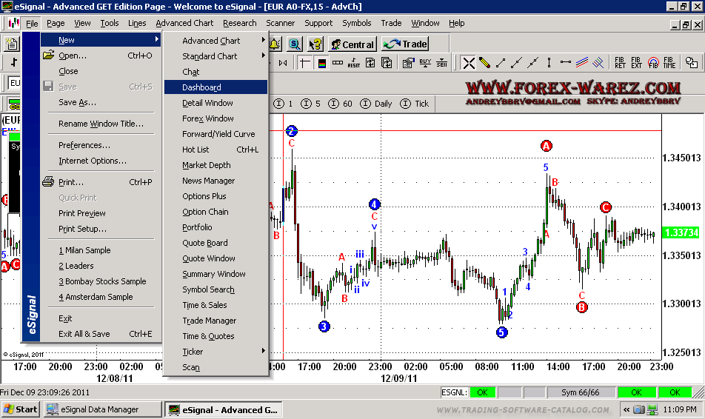Click the chart color palette icon
Screen dimensions: 705x419
pos(322,63)
